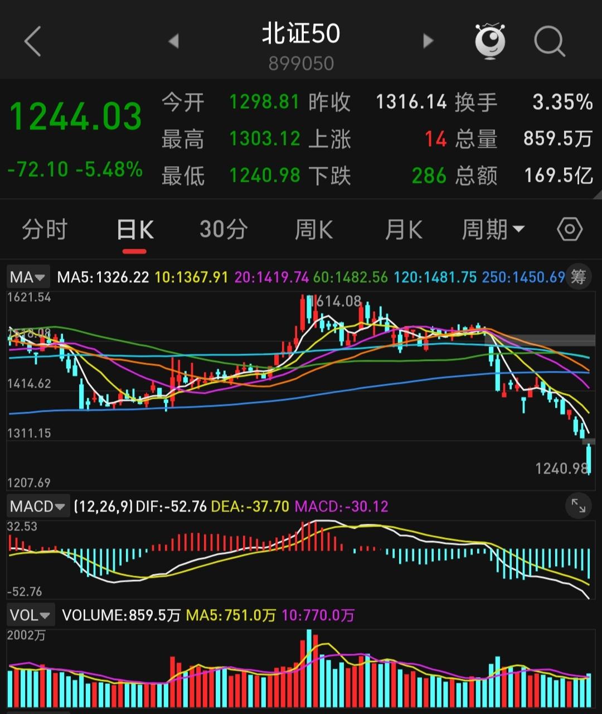Tap the (12,26,9) MACD parameters
The image size is (602, 714).
pyautogui.click(x=104, y=506)
